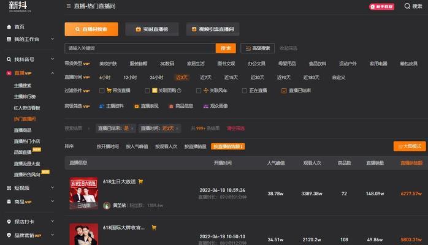The image size is (428, 245).
Task: Go to 首页 via the home icon
Action: pos(9,27)
